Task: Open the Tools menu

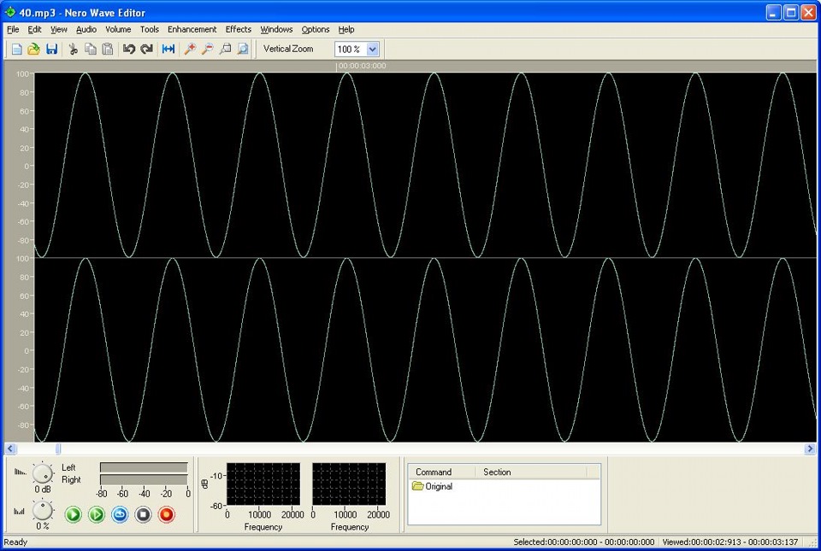Action: 150,29
